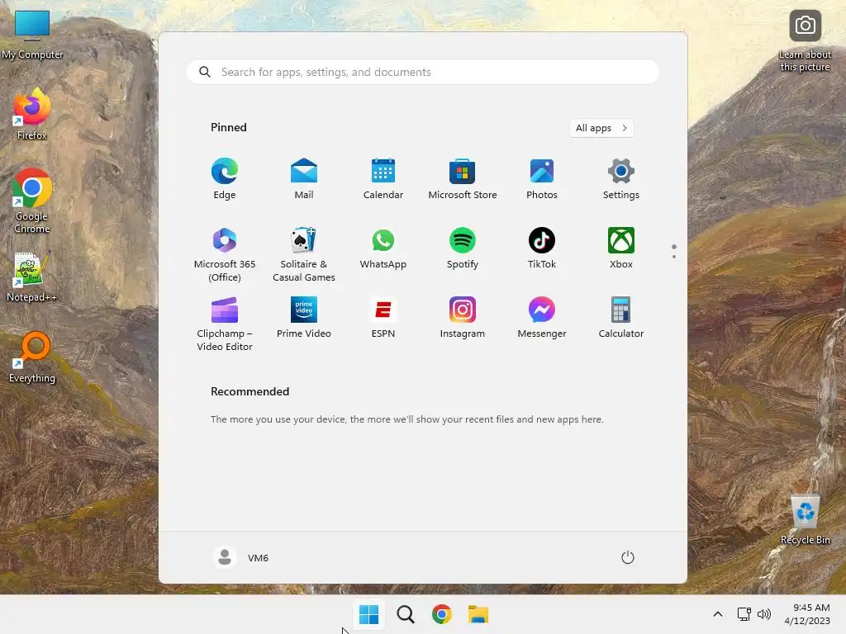
Task: Open WhatsApp
Action: [383, 248]
